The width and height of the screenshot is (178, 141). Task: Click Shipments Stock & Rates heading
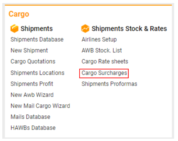click(x=129, y=29)
